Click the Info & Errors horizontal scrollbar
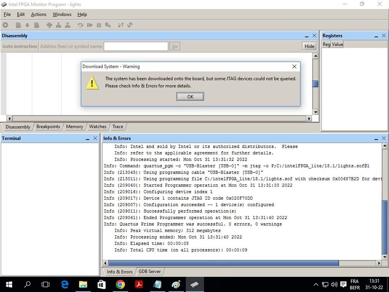Viewport: 389px width, 292px height. click(x=223, y=264)
